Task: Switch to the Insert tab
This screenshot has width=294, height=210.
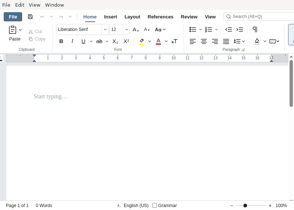Action: pyautogui.click(x=110, y=17)
